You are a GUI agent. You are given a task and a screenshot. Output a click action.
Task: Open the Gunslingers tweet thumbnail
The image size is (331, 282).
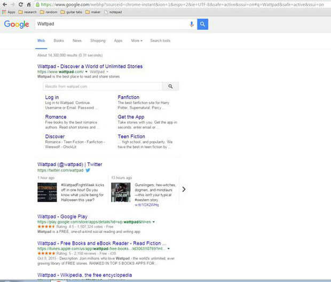(121, 192)
